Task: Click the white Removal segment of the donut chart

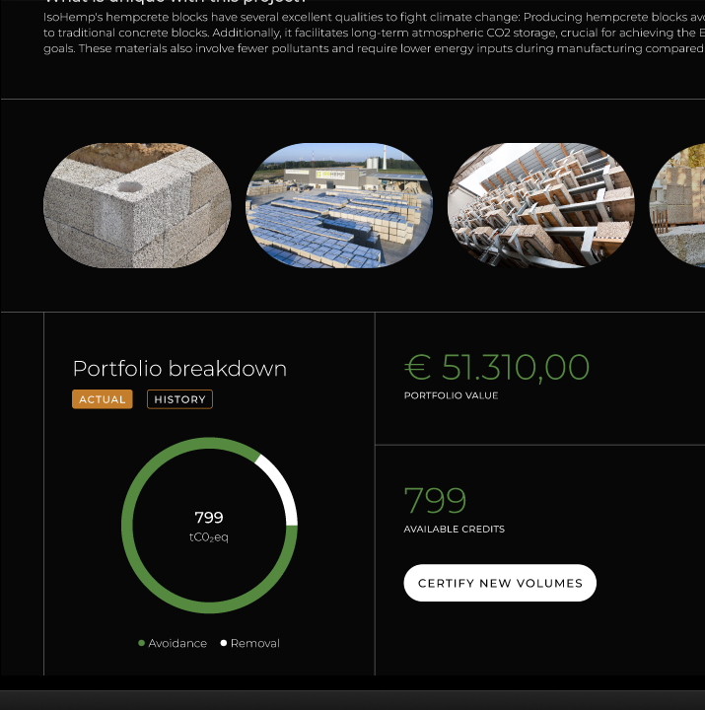Action: coord(281,483)
